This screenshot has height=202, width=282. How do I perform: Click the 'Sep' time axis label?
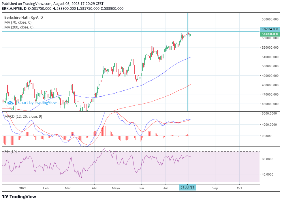point(215,188)
